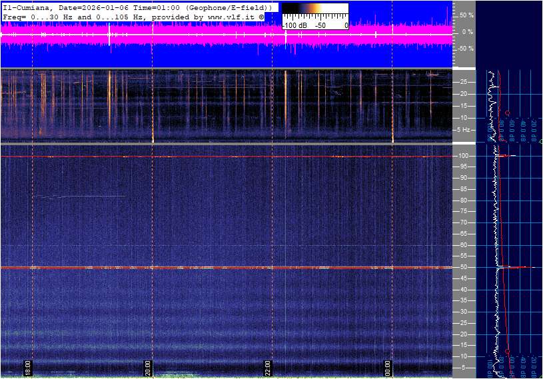Image resolution: width=543 pixels, height=379 pixels.
Task: Jump to the 22:00 time marker
Action: 268,368
